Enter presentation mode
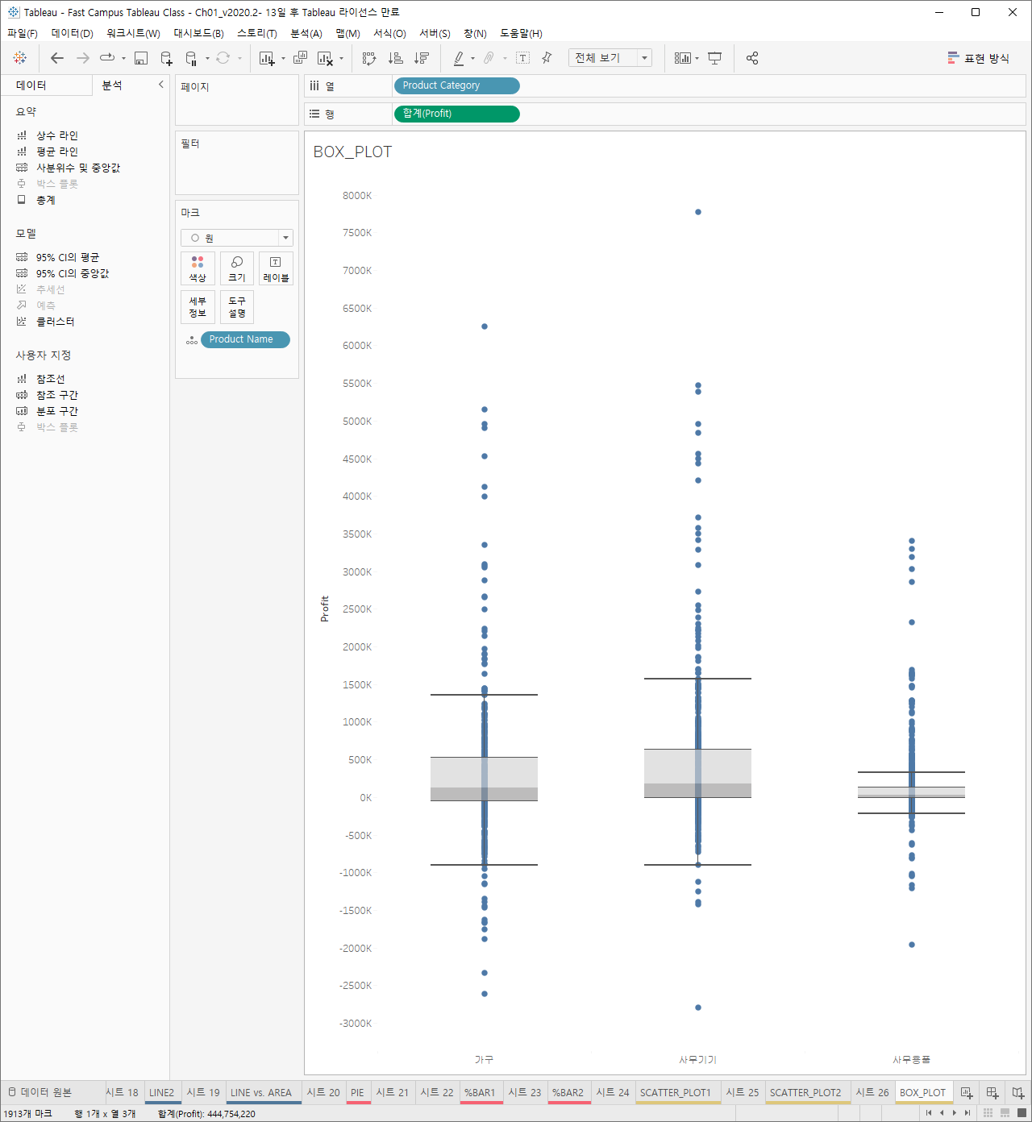 pos(714,58)
